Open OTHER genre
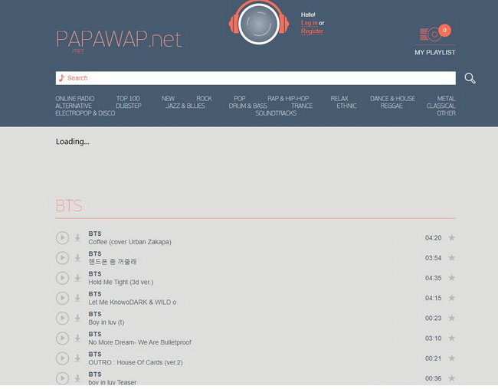The image size is (498, 389). [446, 113]
